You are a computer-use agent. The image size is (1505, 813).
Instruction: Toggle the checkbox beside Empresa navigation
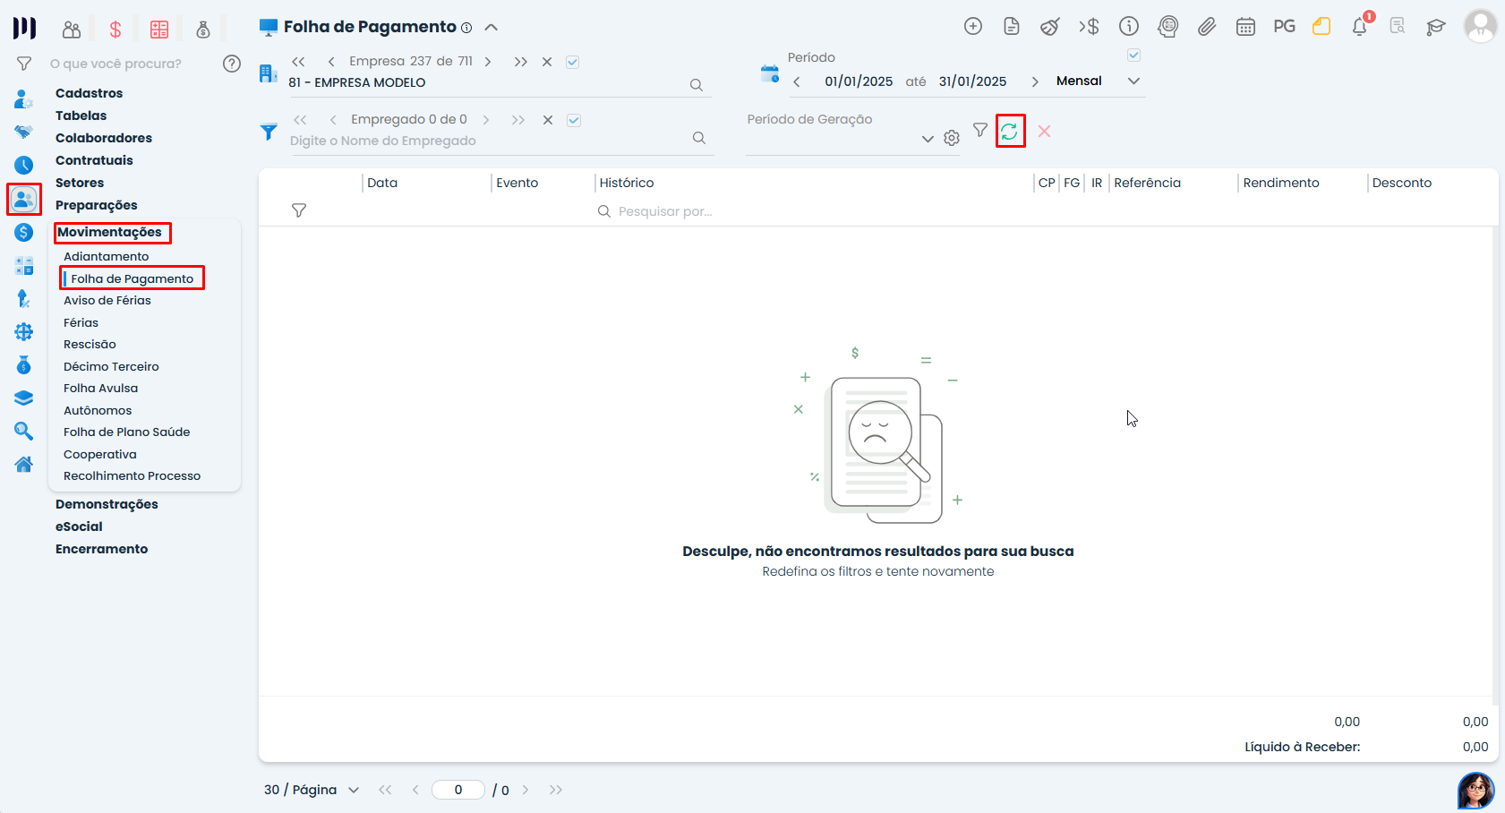tap(573, 62)
